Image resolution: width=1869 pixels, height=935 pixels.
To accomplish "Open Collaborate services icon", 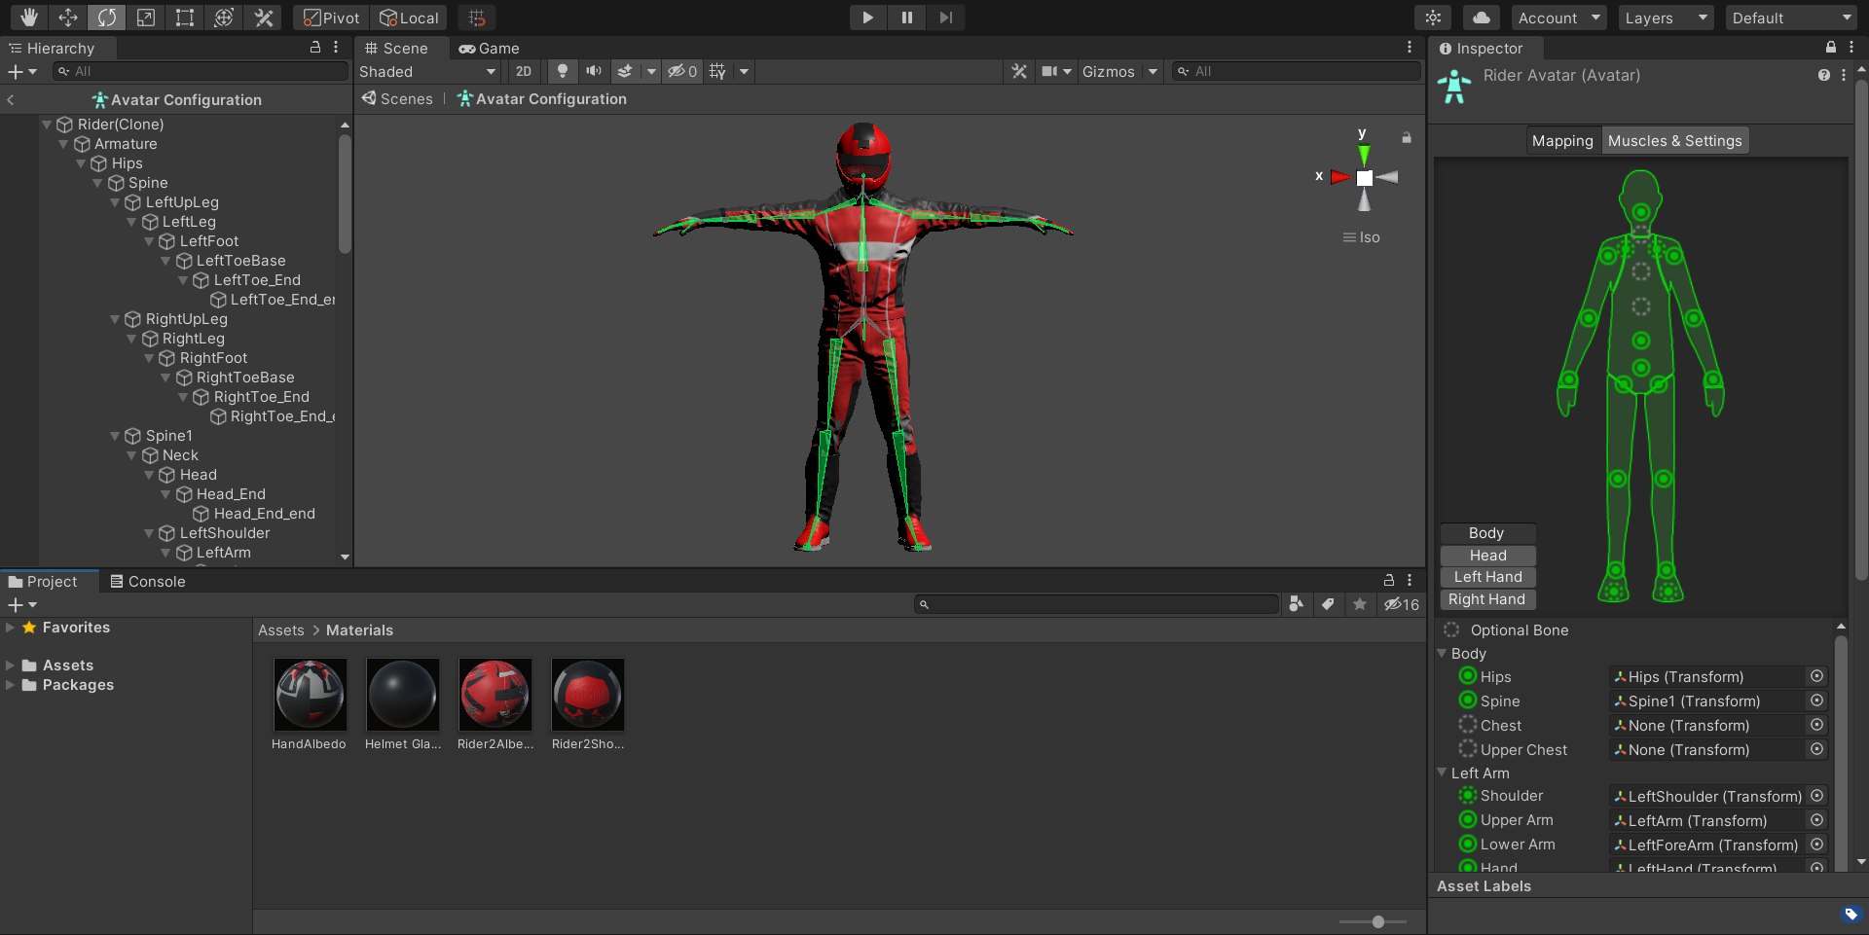I will [1433, 18].
